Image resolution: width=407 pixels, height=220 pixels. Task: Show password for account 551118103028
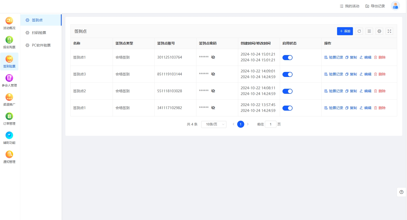point(213,91)
